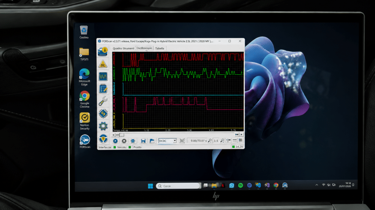Viewport: 375px width, 210px height.
Task: Start data recording with the play button
Action: [115, 141]
